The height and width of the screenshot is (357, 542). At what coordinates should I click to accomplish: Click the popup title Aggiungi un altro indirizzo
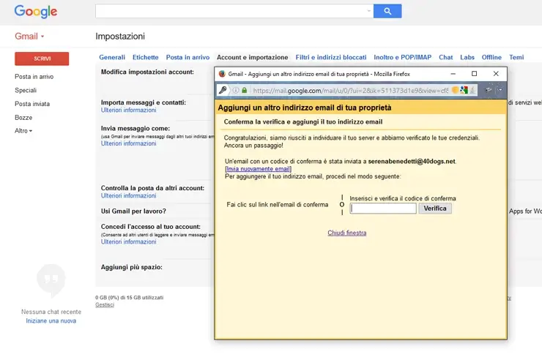click(305, 108)
